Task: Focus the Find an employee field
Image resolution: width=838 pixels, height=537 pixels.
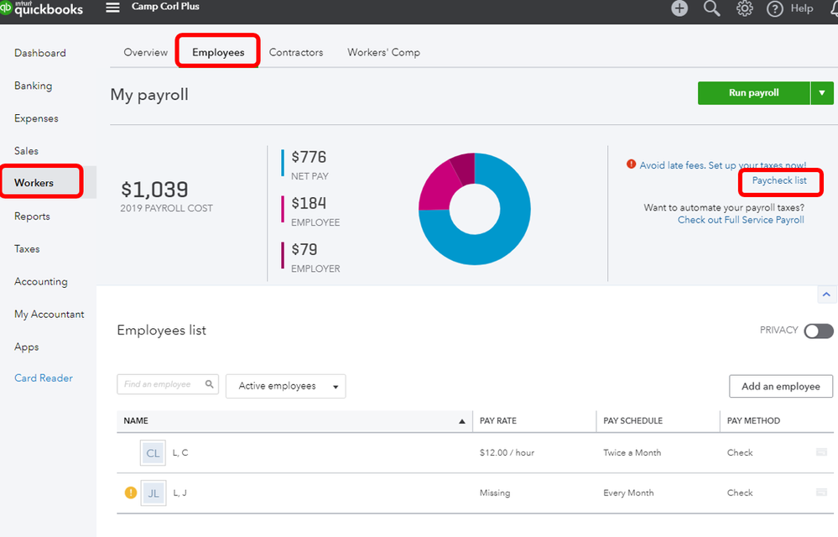Action: [x=168, y=384]
